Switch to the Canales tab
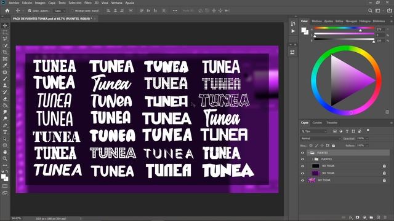The height and width of the screenshot is (221, 394). [x=317, y=123]
